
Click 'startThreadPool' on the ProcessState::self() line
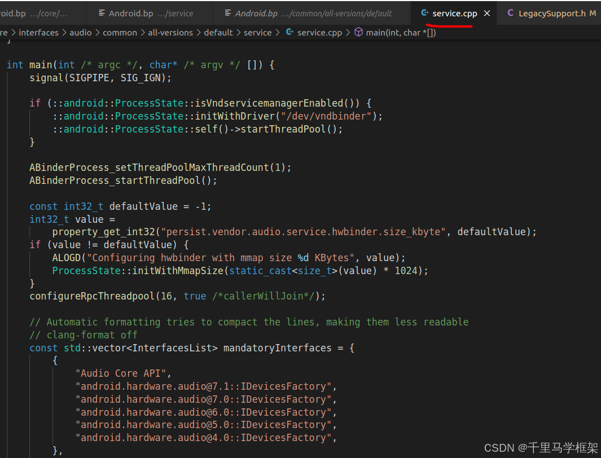point(283,129)
